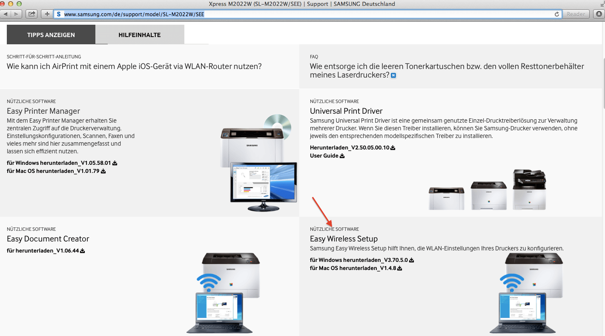The height and width of the screenshot is (336, 605).
Task: Click the download icon beside User Guide
Action: [342, 156]
